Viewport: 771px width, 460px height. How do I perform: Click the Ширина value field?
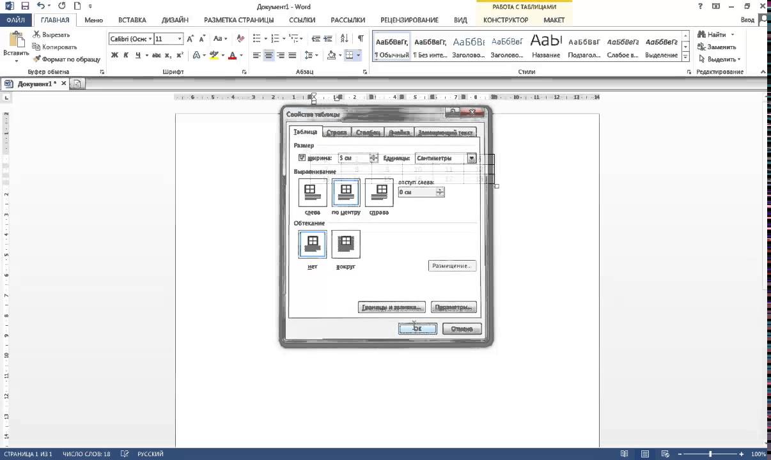[354, 158]
